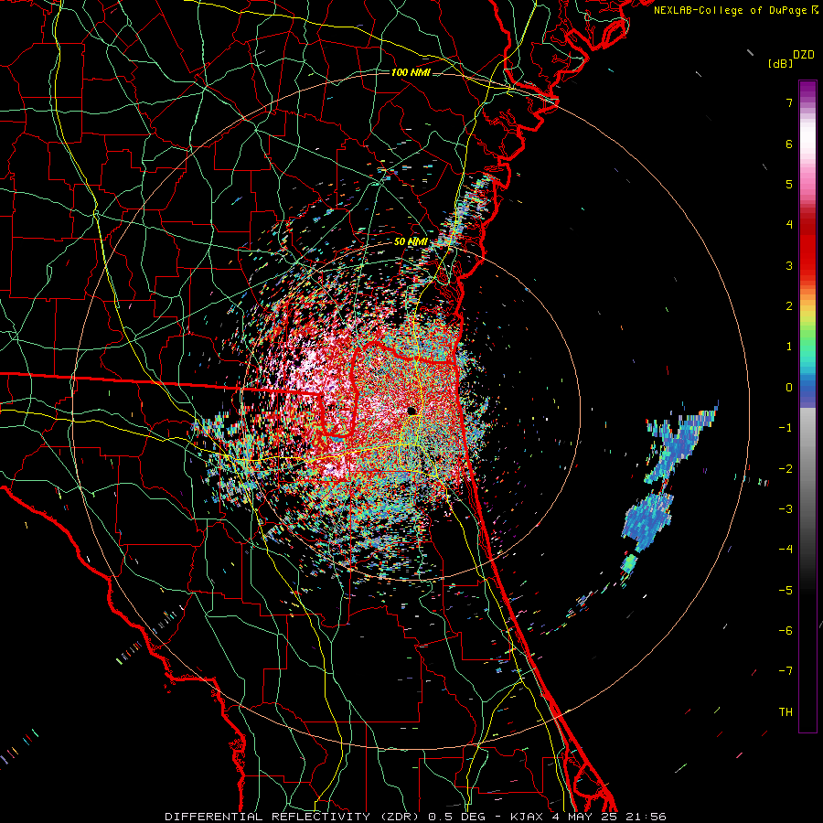This screenshot has height=823, width=823.
Task: Click the 7 value on the color scale
Action: tap(789, 102)
